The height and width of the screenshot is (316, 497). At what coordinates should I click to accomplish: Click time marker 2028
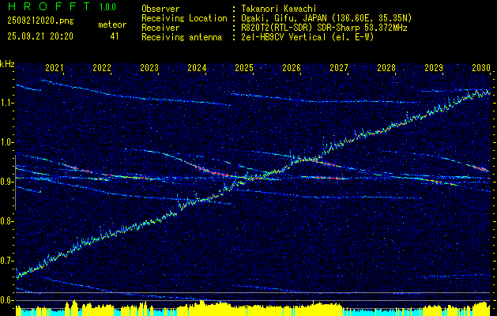coord(386,68)
